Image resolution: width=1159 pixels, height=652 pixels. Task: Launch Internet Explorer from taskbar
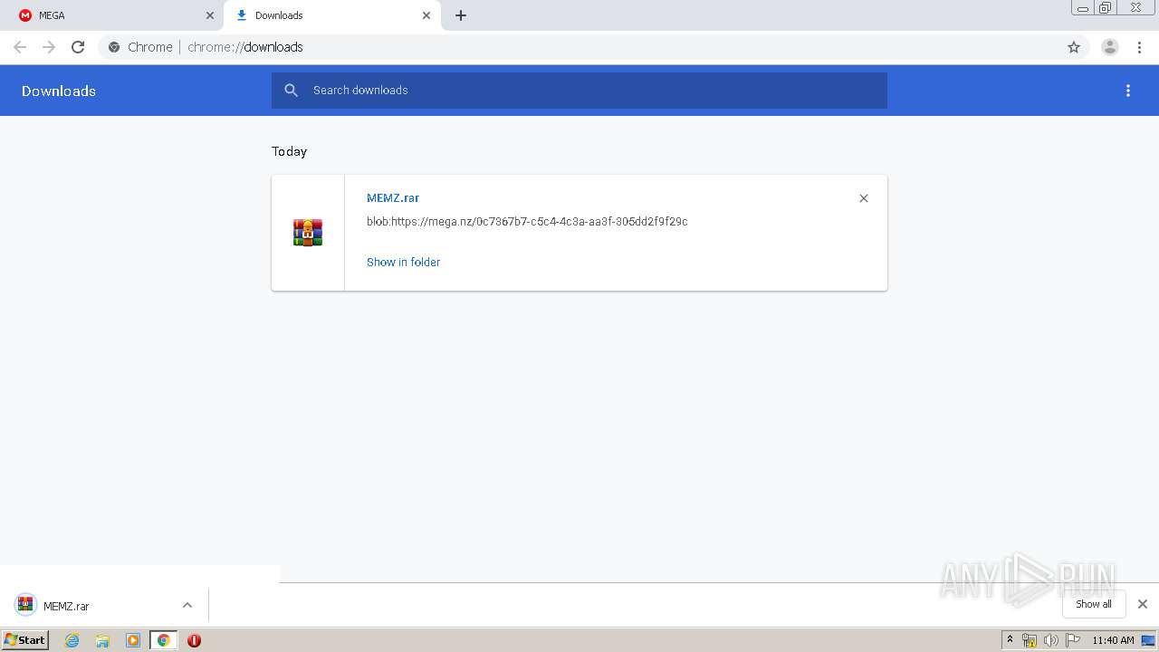point(72,640)
